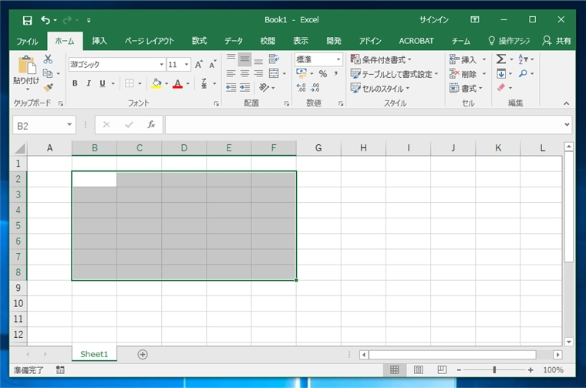Insert AutoSum with the sigma icon
This screenshot has height=388, width=586.
tap(501, 59)
